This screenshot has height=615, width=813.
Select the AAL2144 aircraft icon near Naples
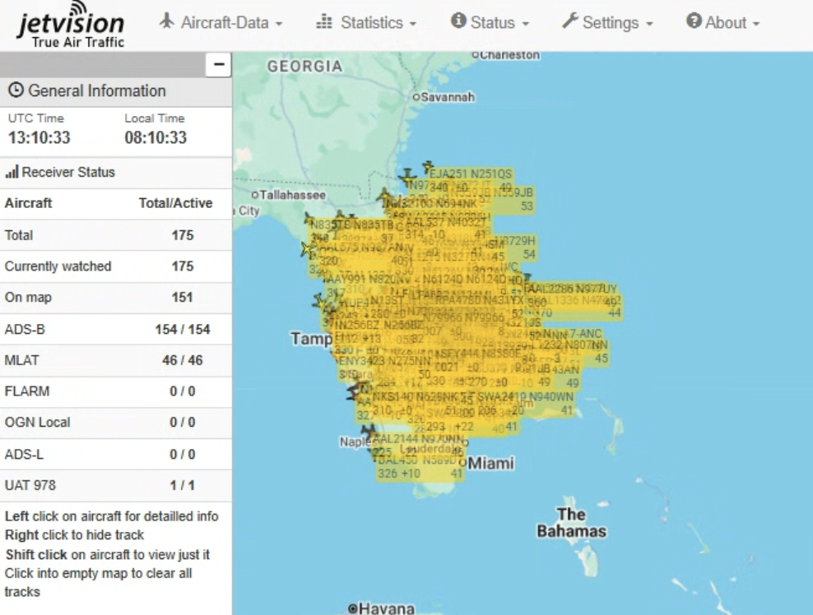pos(368,432)
